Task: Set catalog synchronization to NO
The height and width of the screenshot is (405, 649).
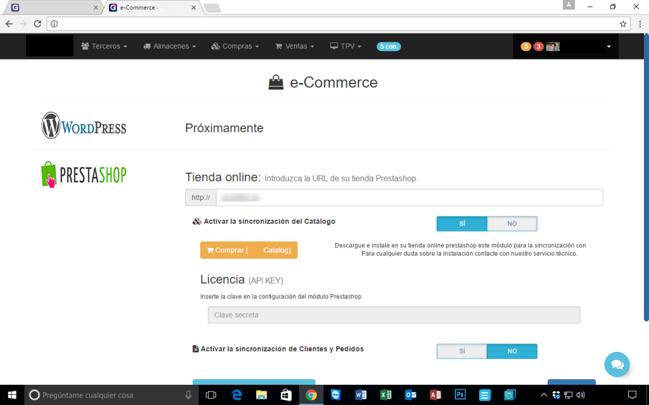Action: click(512, 224)
